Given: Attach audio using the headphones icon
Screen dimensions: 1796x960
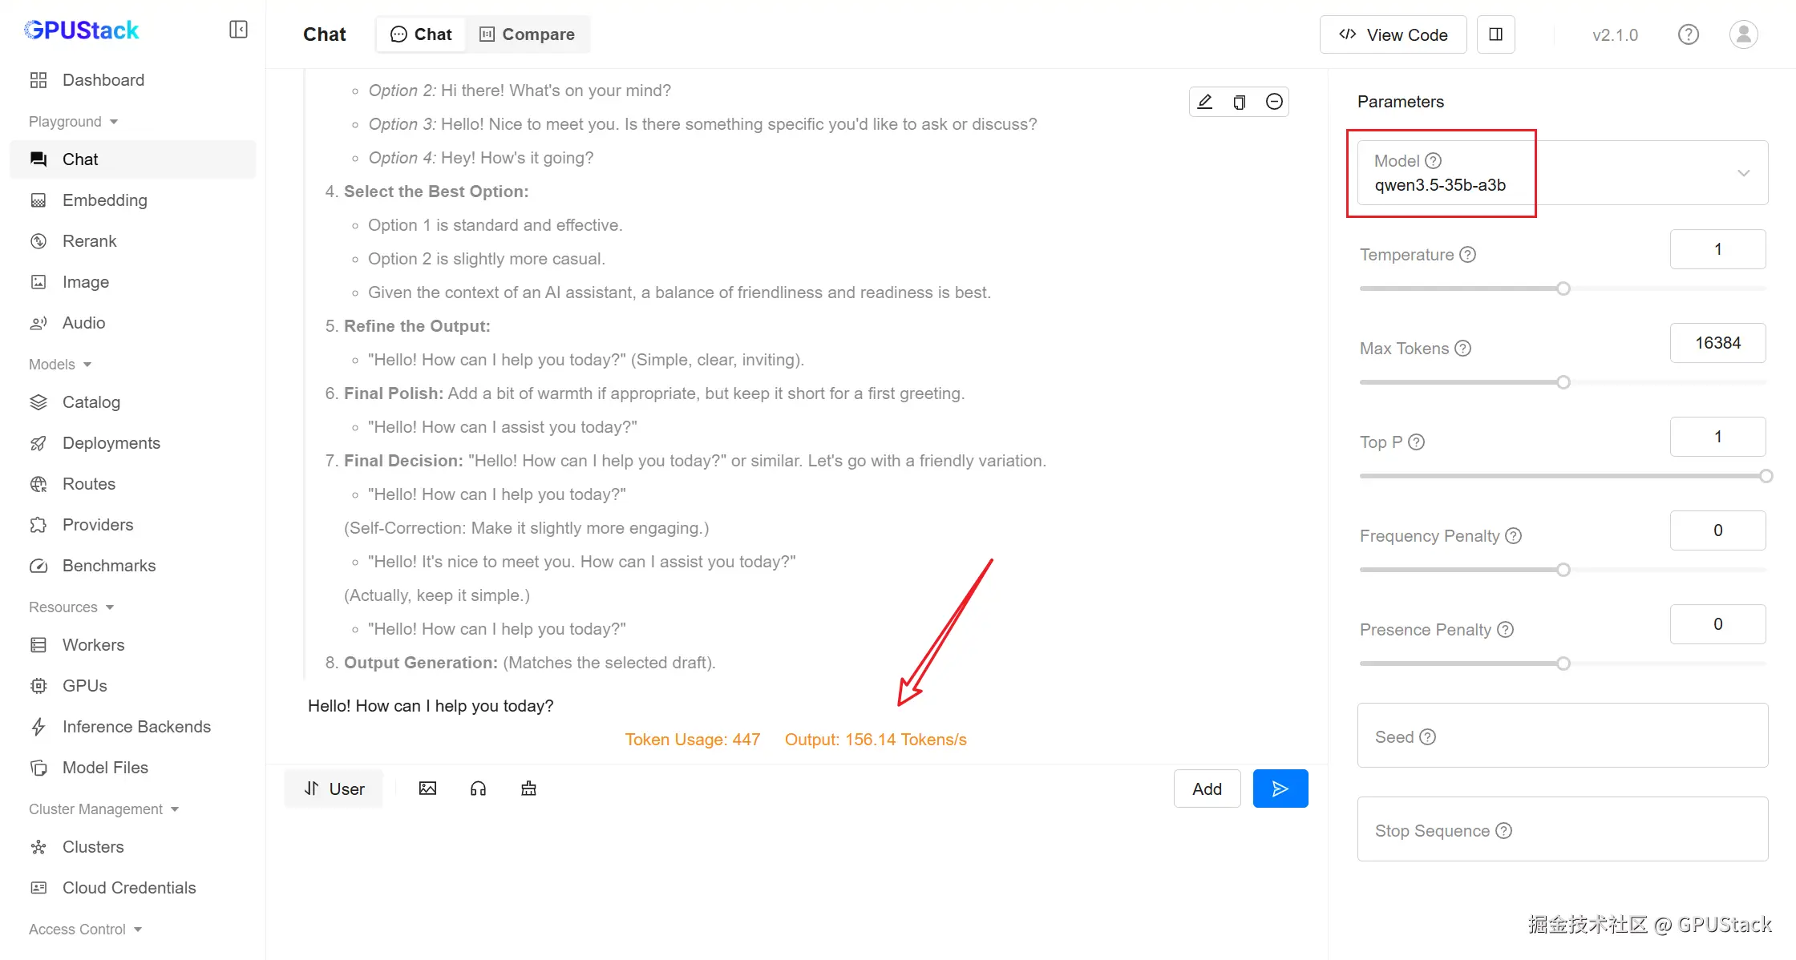Looking at the screenshot, I should pos(478,789).
